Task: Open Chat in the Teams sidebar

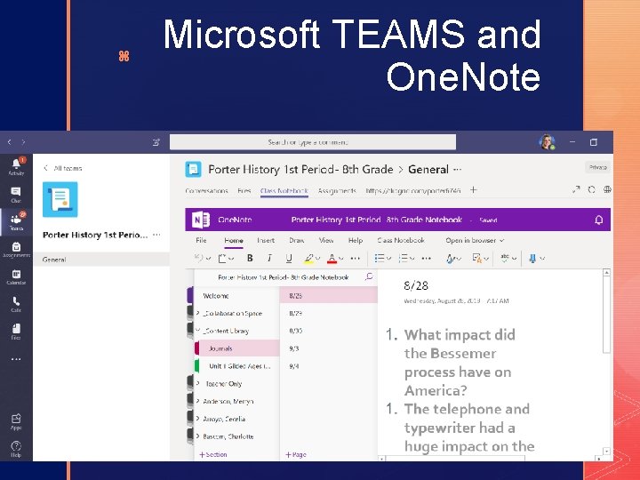Action: pyautogui.click(x=16, y=195)
